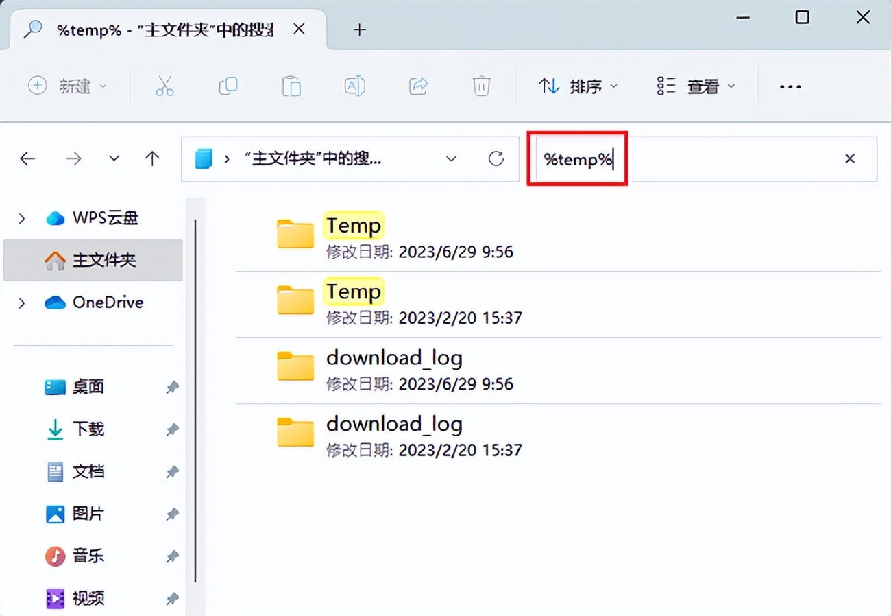This screenshot has height=616, width=891.
Task: Click the Share icon in the toolbar
Action: tap(418, 86)
